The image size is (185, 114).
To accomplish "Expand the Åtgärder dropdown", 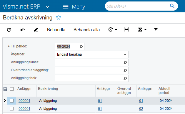I will pos(125,54).
